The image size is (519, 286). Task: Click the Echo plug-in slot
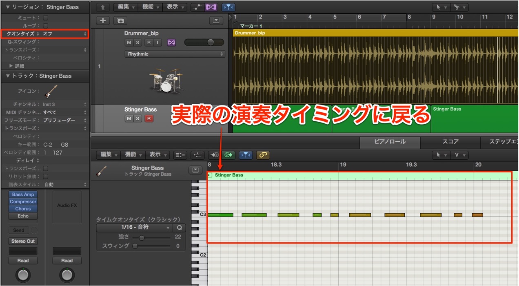[23, 216]
